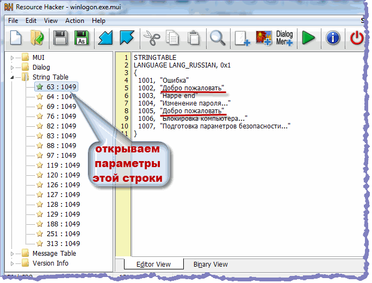Expand the Version Info node
The width and height of the screenshot is (372, 283).
pyautogui.click(x=12, y=263)
